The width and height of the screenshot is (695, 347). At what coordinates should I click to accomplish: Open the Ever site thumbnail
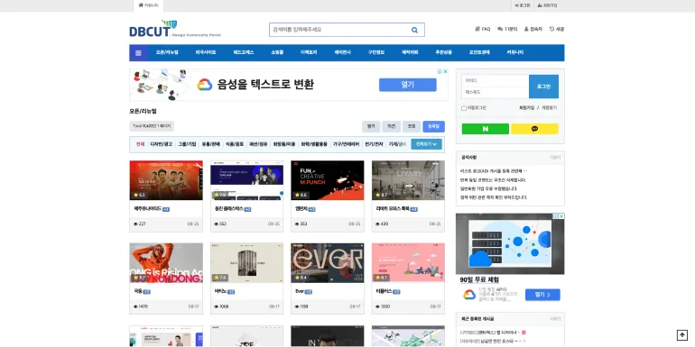(328, 263)
